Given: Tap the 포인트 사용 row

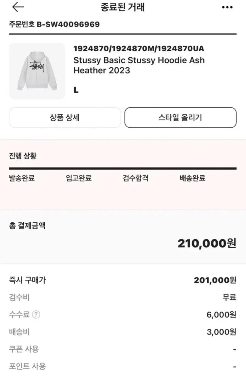Looking at the screenshot, I should [123, 366].
